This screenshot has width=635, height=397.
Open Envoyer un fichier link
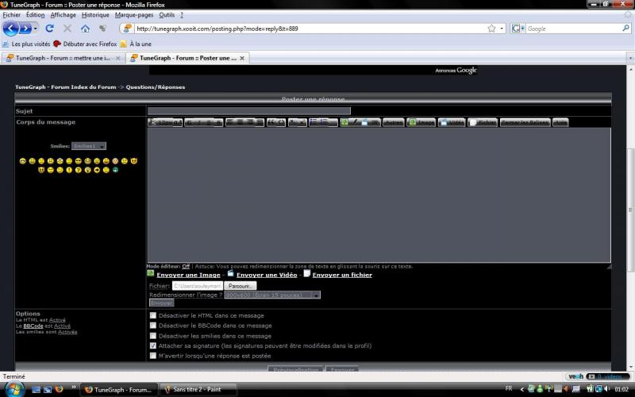[x=342, y=275]
